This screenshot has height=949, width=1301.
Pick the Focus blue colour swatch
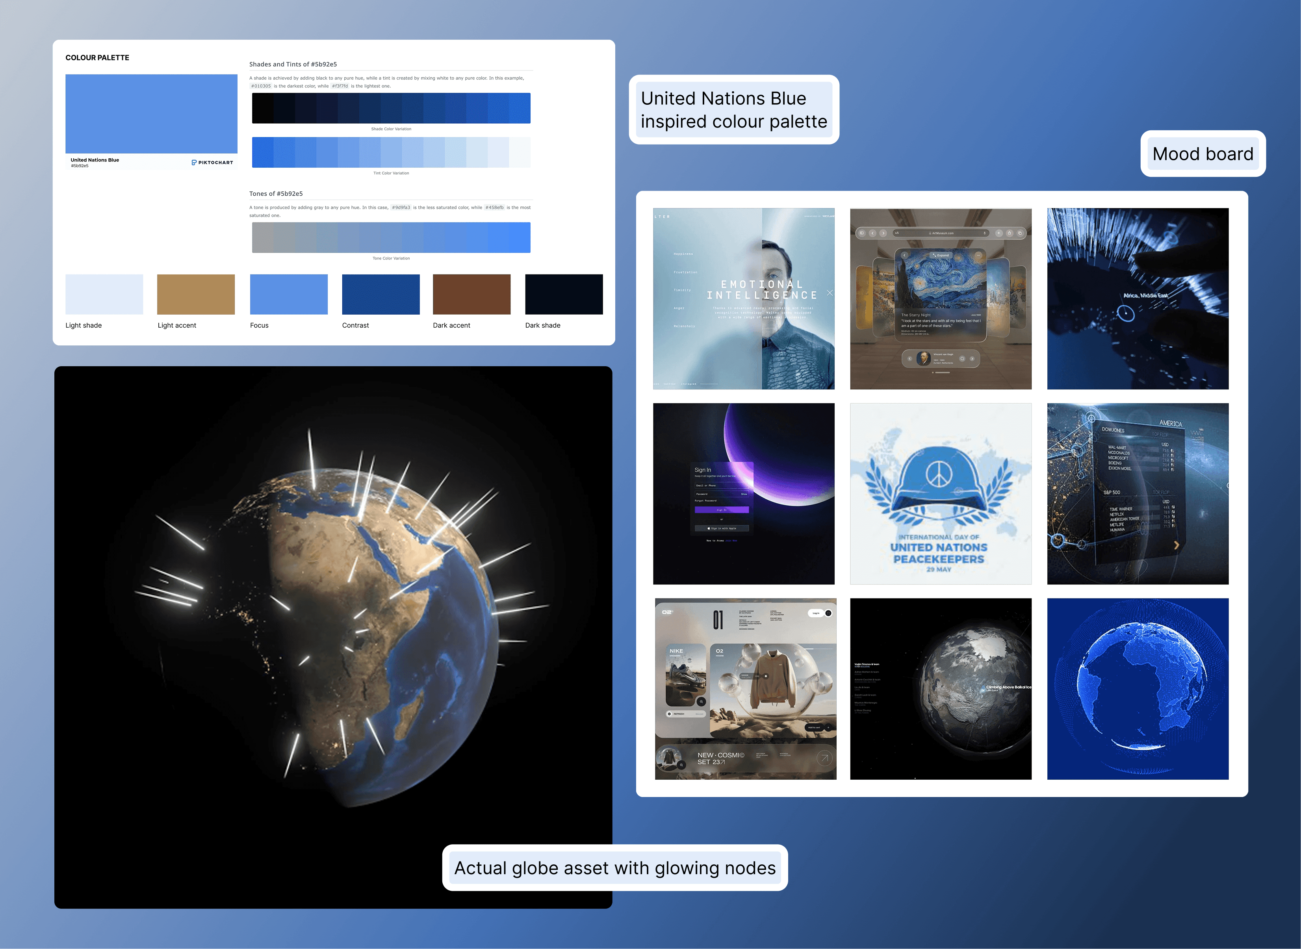tap(288, 294)
